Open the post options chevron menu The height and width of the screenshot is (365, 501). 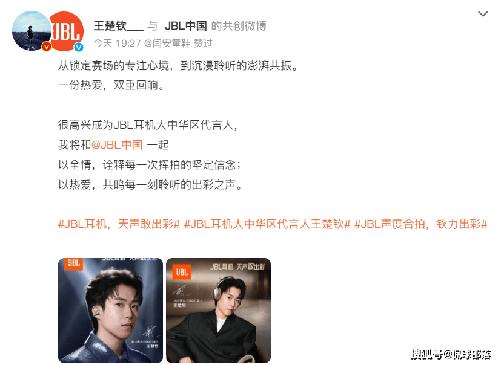click(482, 14)
